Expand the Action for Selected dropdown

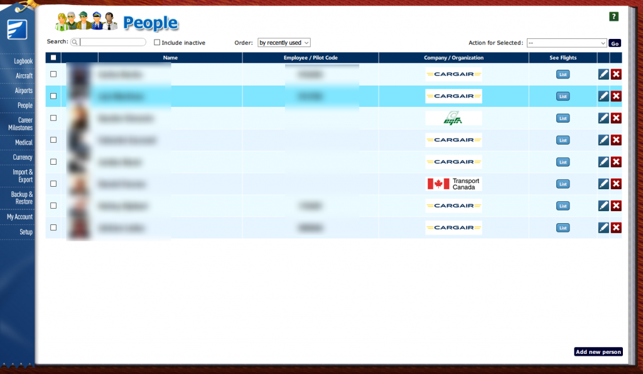(x=566, y=43)
